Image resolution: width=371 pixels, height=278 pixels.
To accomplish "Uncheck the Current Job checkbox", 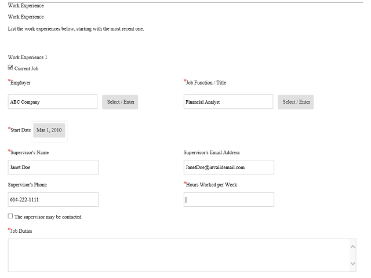I will pos(10,68).
